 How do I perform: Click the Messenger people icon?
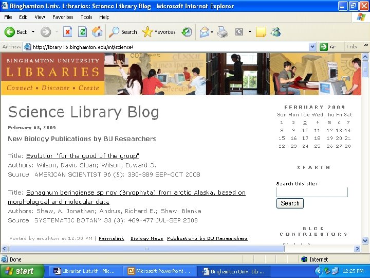coord(275,32)
